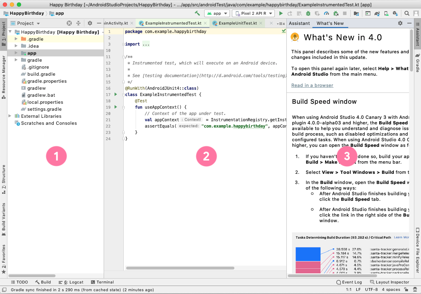
Task: Toggle the Resource Manager tool window
Action: click(x=4, y=74)
